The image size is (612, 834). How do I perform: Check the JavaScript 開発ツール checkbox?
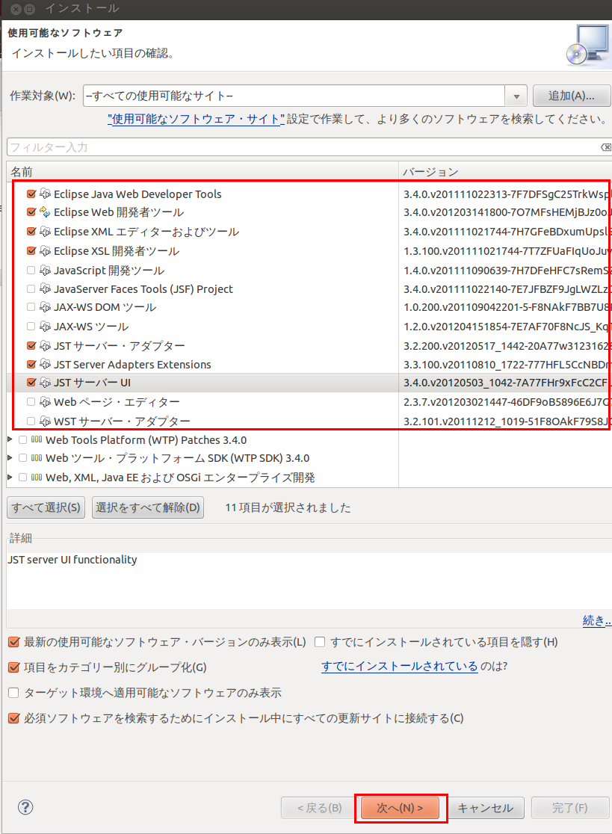coord(31,271)
